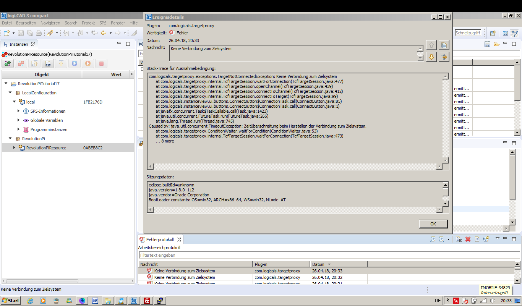522x306 pixels.
Task: Click the blue play start button
Action: pyautogui.click(x=75, y=63)
